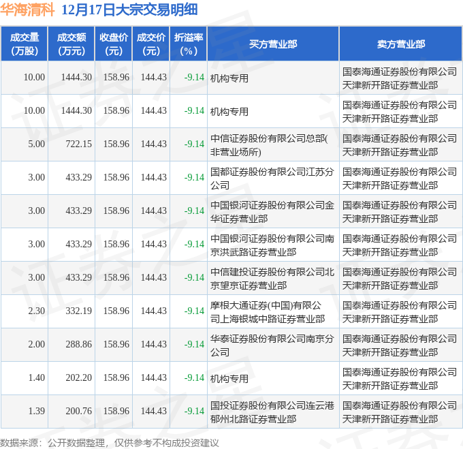The width and height of the screenshot is (463, 449).
Task: Click the 买方营业部 column header
Action: point(272,44)
